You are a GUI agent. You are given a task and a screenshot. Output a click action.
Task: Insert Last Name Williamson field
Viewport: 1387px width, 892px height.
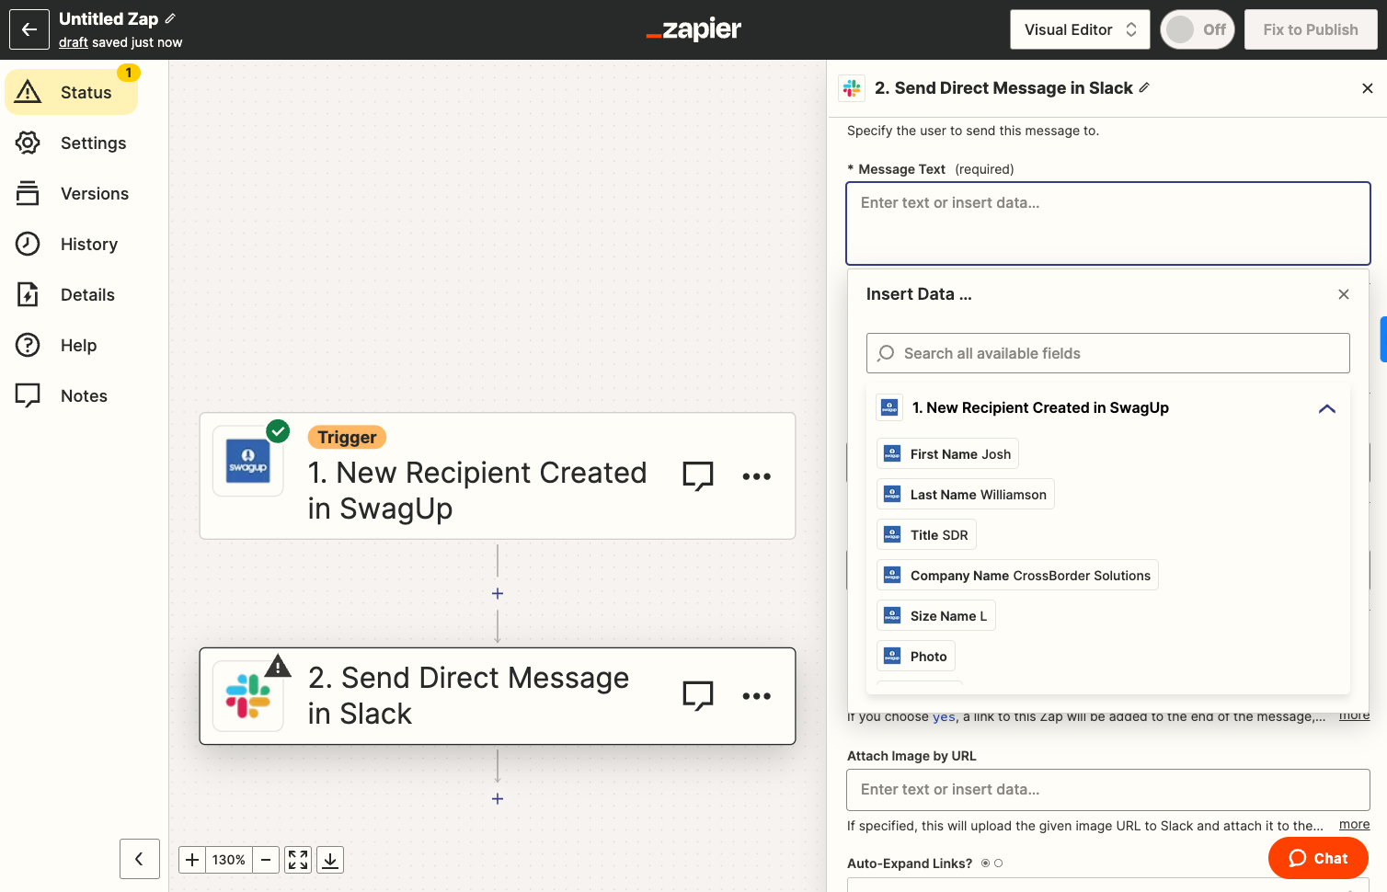(x=966, y=495)
